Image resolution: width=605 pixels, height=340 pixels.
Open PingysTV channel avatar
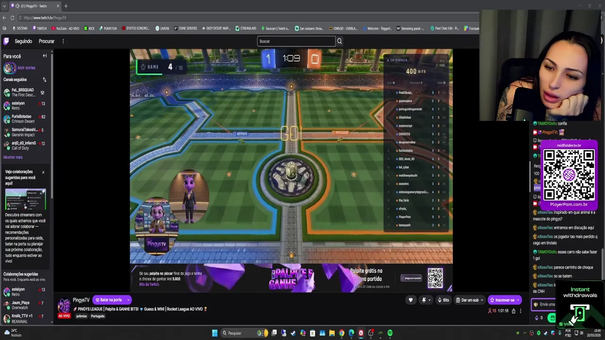click(x=64, y=306)
